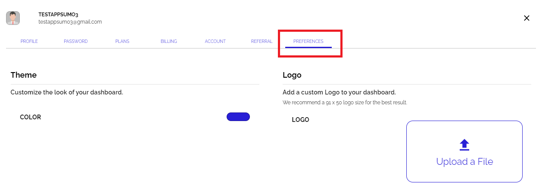Click the Theme section heading
The width and height of the screenshot is (539, 191).
click(x=24, y=75)
